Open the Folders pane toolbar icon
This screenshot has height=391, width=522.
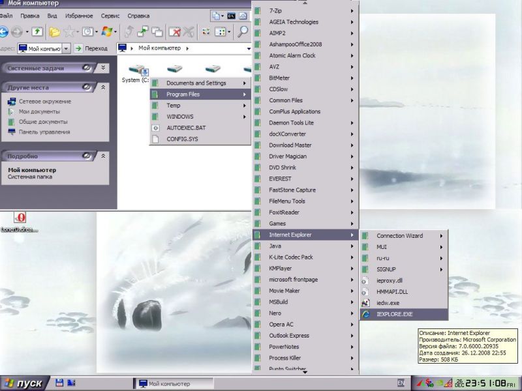pyautogui.click(x=55, y=31)
